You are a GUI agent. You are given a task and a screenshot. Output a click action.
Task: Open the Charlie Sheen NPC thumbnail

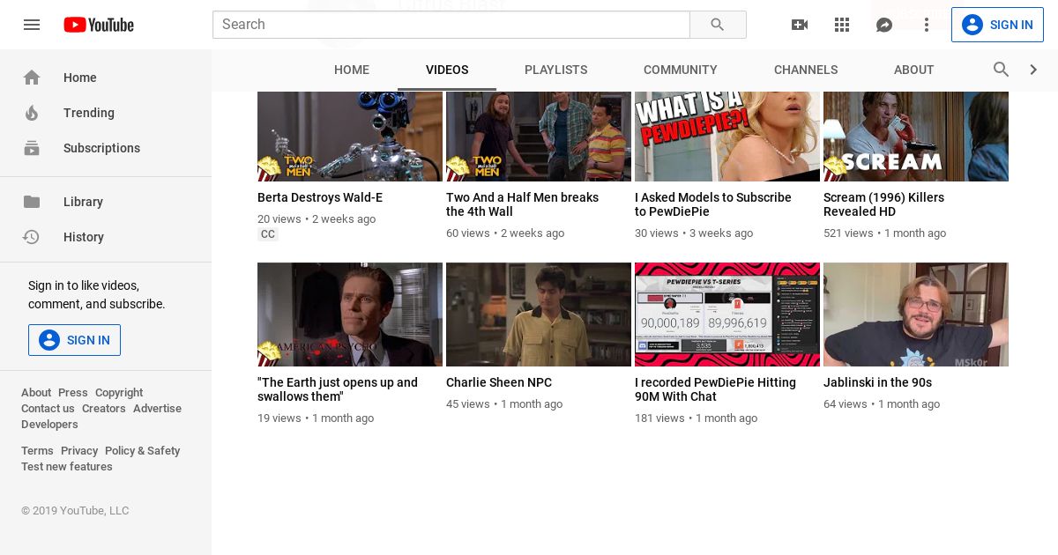539,314
